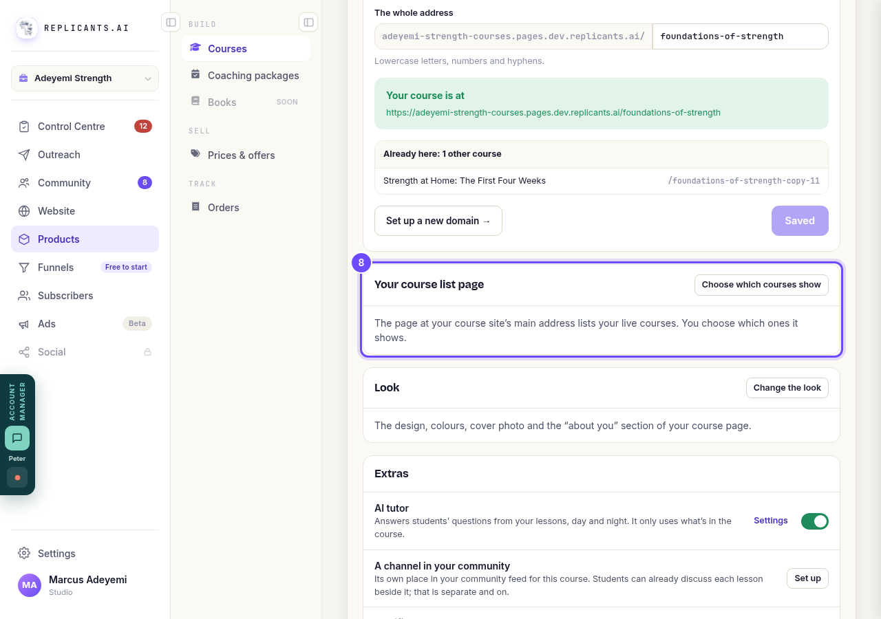Click the Beta badge beside Ads
Image resolution: width=881 pixels, height=619 pixels.
point(137,323)
